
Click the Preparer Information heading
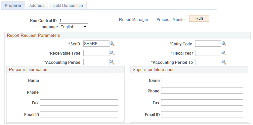(x=28, y=70)
